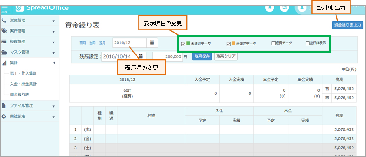Open calendar picker for 残高設定 date
366x157 pixels.
tap(141, 56)
